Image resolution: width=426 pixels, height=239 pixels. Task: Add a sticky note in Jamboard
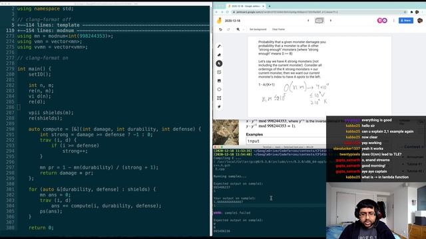click(x=219, y=72)
